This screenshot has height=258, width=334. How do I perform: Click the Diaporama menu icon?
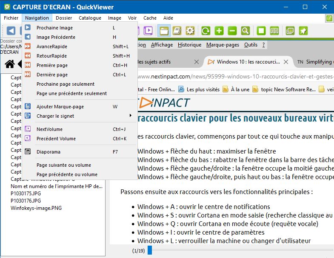tap(28, 151)
